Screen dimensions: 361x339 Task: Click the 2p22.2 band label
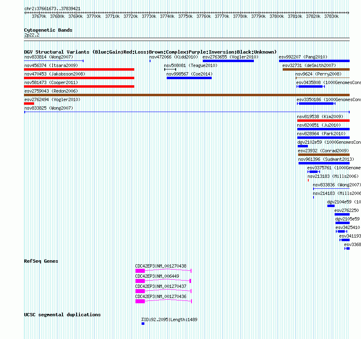click(32, 35)
